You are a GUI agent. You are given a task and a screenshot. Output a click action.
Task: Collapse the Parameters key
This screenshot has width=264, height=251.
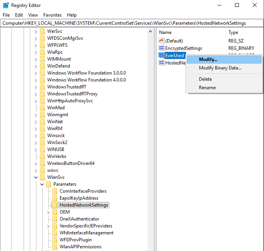(x=42, y=184)
